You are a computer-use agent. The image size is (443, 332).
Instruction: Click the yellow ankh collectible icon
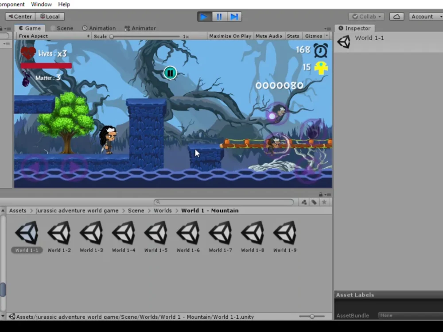(x=321, y=68)
